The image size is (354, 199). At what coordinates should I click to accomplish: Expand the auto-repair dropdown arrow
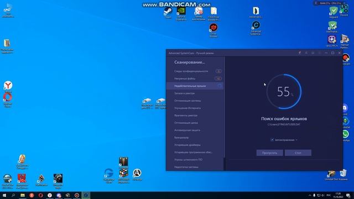click(x=296, y=140)
